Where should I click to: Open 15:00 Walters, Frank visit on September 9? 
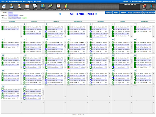pyautogui.click(x=34, y=47)
